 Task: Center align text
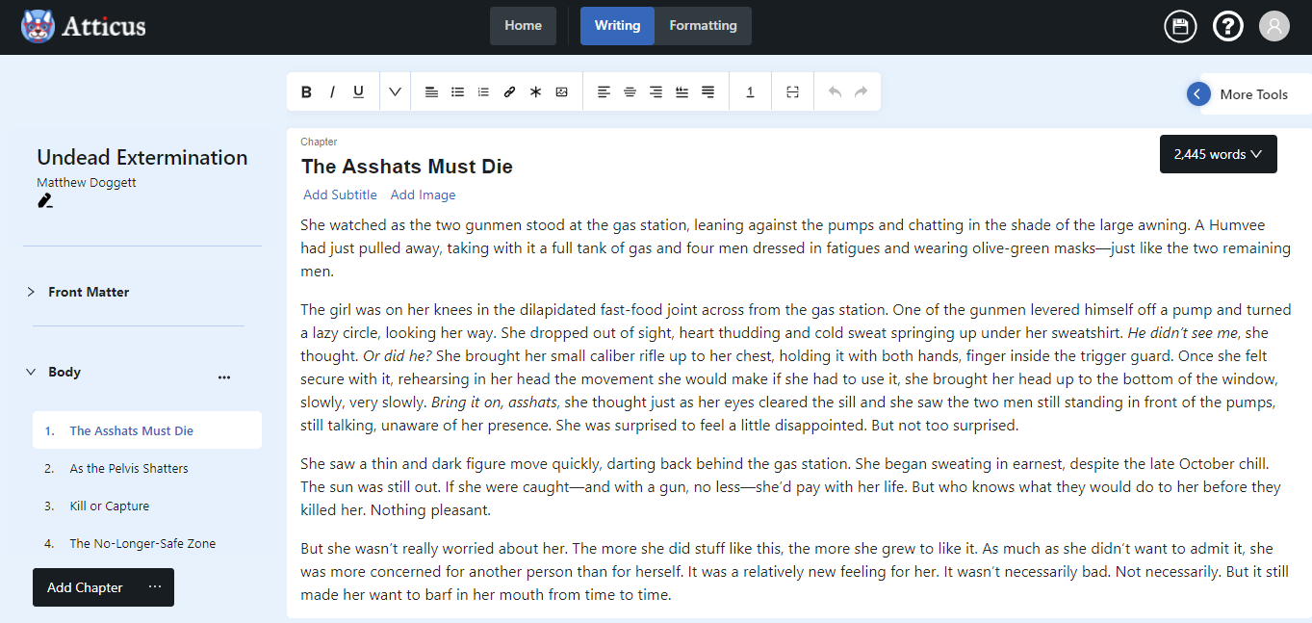coord(630,92)
